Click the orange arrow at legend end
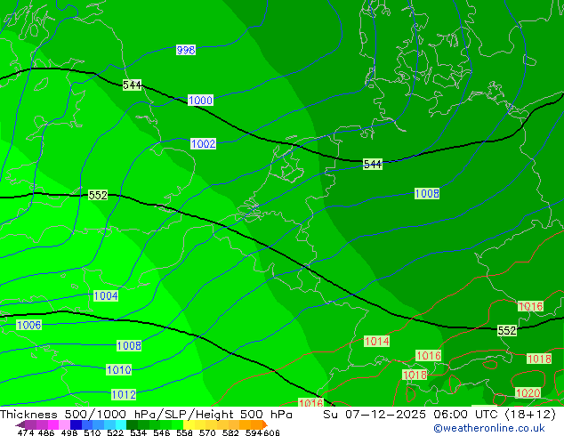 [265, 424]
